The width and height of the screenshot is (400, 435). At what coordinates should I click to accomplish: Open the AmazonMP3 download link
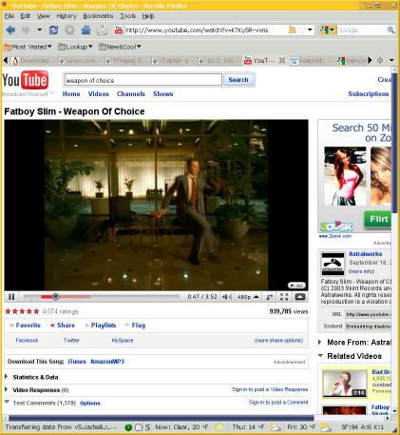point(107,362)
